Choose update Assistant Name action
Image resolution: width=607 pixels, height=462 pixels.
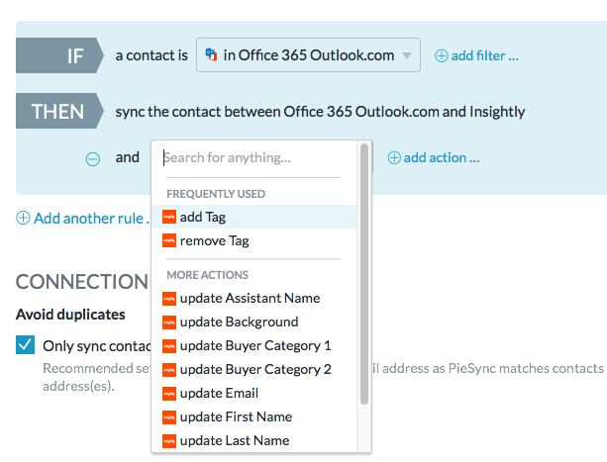click(253, 298)
